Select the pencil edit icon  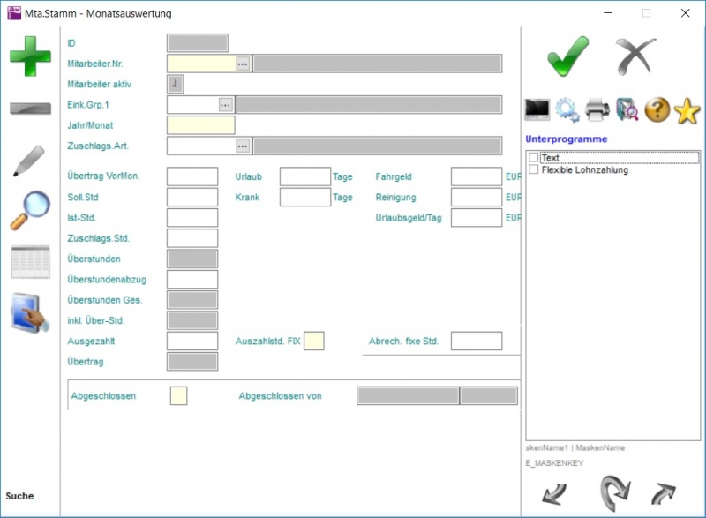(30, 161)
